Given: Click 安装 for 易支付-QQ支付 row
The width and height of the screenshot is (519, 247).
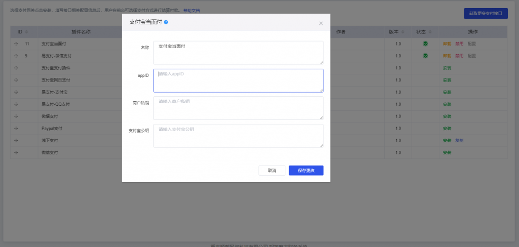Looking at the screenshot, I should (447, 104).
